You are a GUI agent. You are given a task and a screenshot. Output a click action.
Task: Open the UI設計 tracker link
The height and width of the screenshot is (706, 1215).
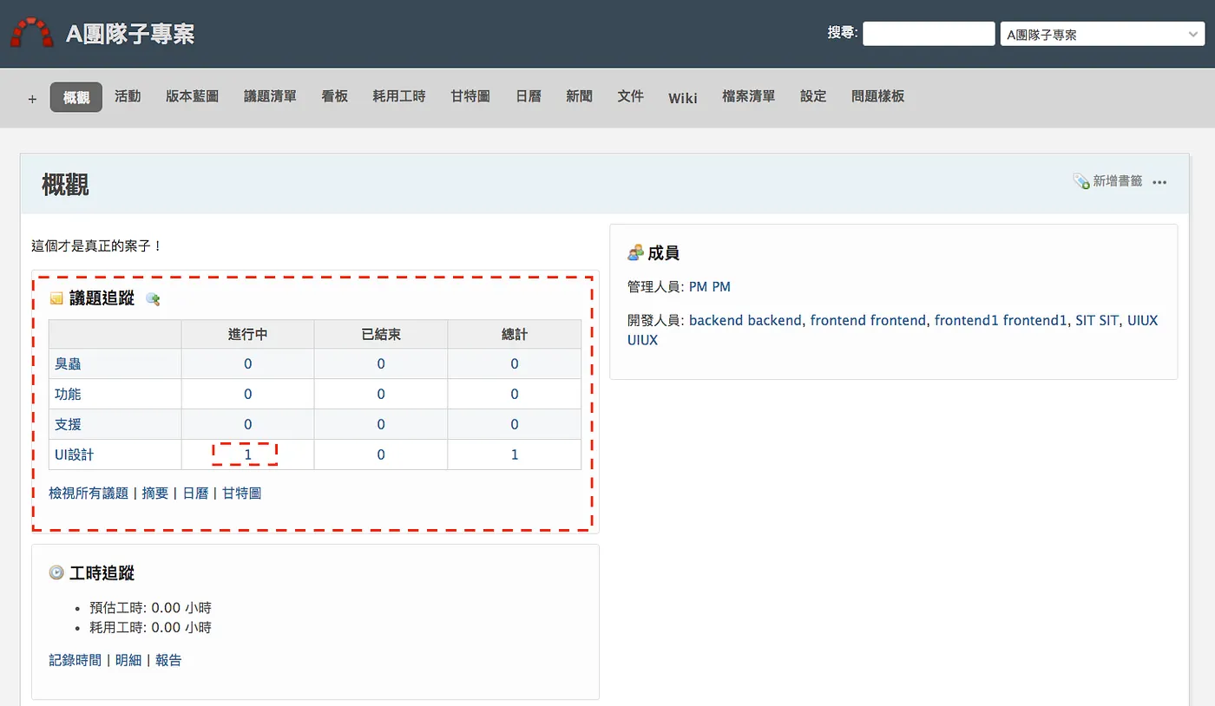[74, 455]
